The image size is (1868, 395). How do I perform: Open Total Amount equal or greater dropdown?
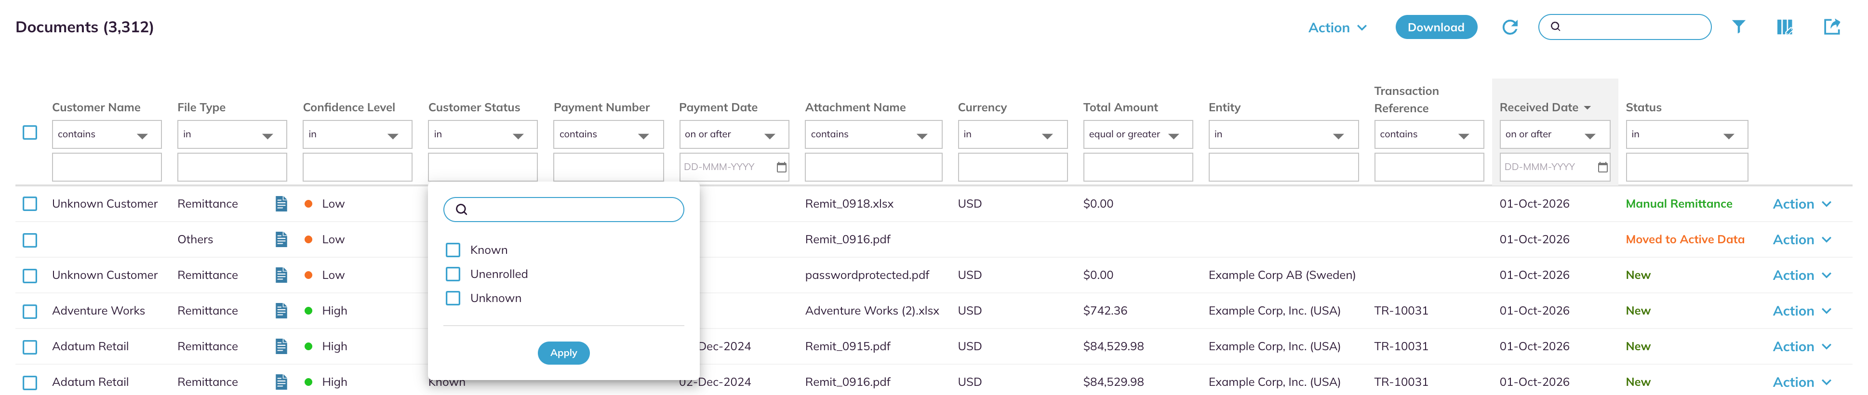1138,134
